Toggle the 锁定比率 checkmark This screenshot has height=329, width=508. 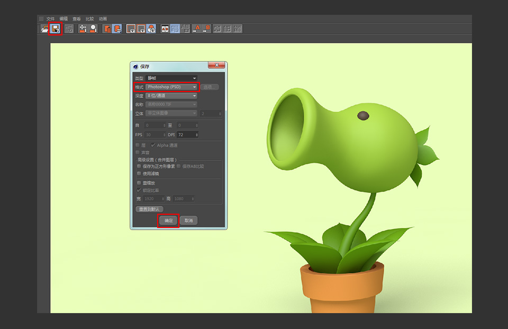coord(139,190)
